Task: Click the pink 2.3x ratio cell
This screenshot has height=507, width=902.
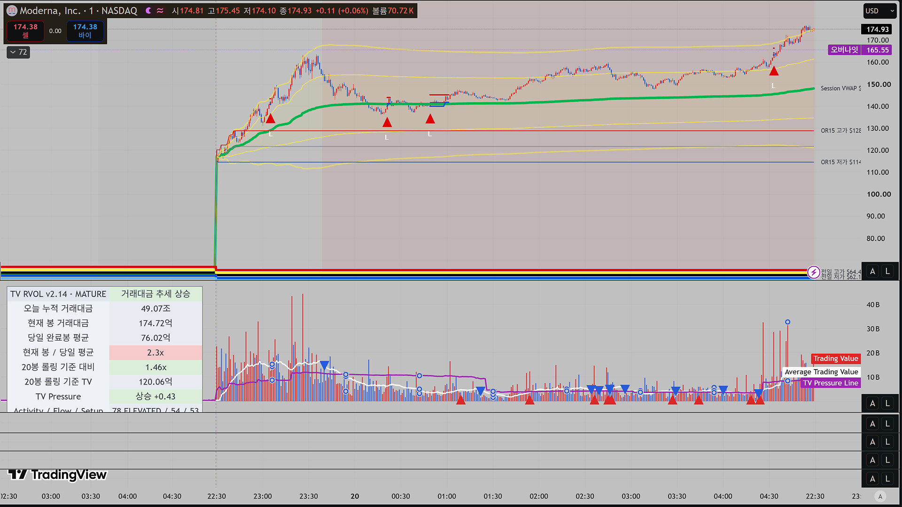Action: [156, 353]
